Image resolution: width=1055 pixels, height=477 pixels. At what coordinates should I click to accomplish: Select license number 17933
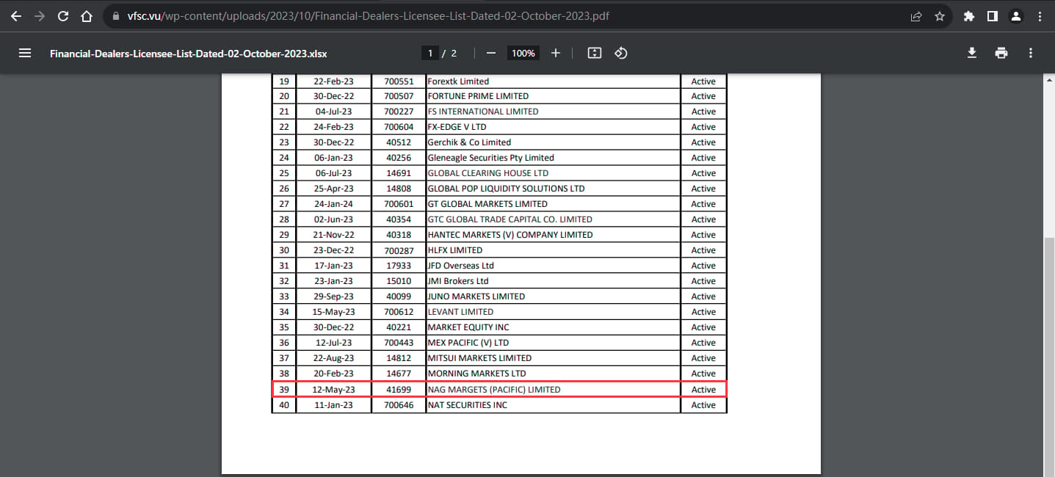click(x=399, y=266)
